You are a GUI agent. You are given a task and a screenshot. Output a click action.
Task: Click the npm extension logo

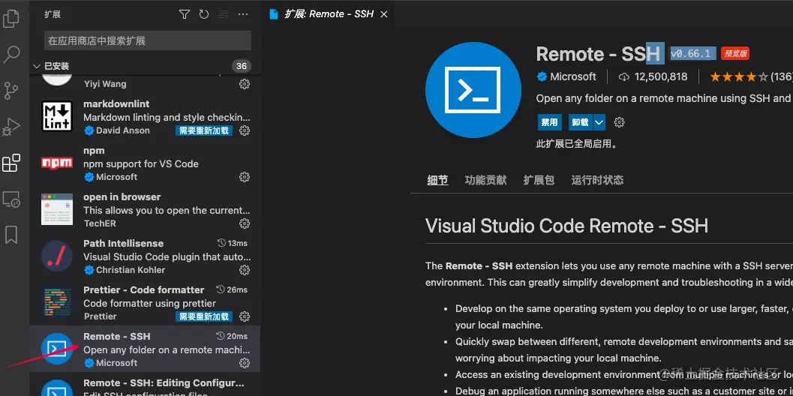(x=57, y=162)
